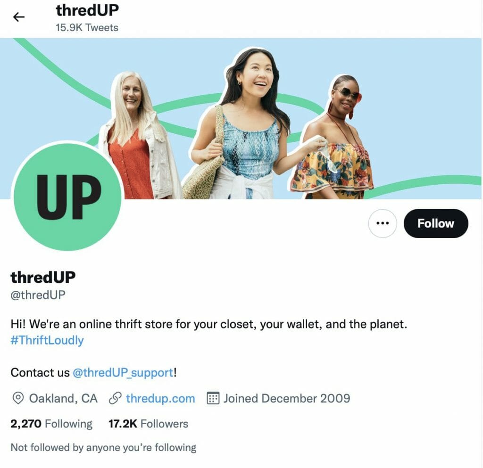This screenshot has width=483, height=468.
Task: Open the green UP profile picture
Action: 67,197
